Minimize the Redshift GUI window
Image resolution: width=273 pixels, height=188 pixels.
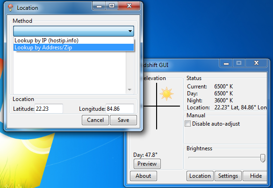(226, 63)
